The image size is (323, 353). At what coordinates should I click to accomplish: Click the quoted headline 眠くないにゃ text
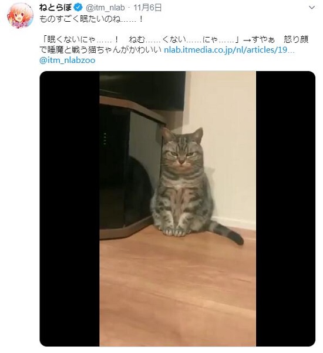71,39
